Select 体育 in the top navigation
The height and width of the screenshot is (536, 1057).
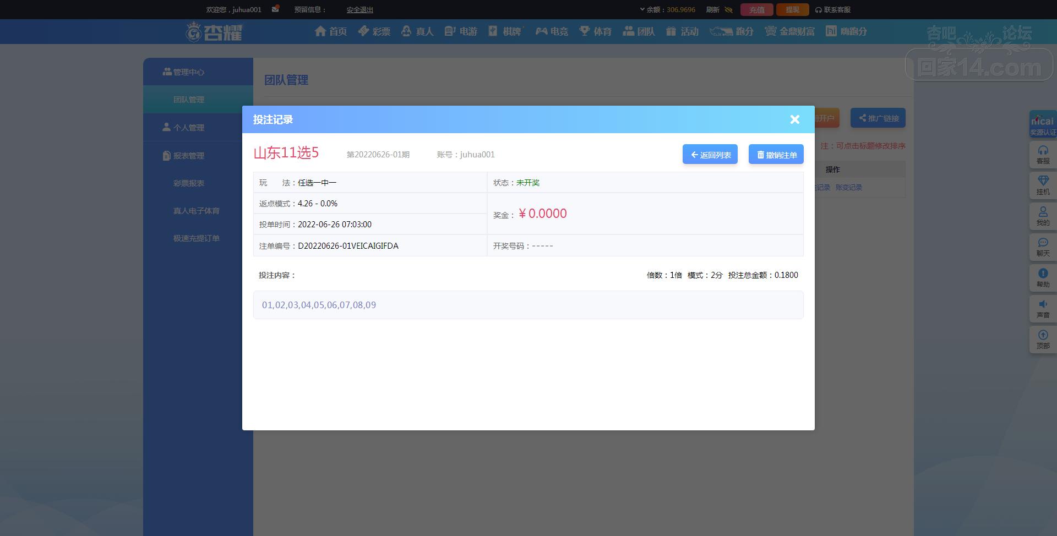coord(596,31)
